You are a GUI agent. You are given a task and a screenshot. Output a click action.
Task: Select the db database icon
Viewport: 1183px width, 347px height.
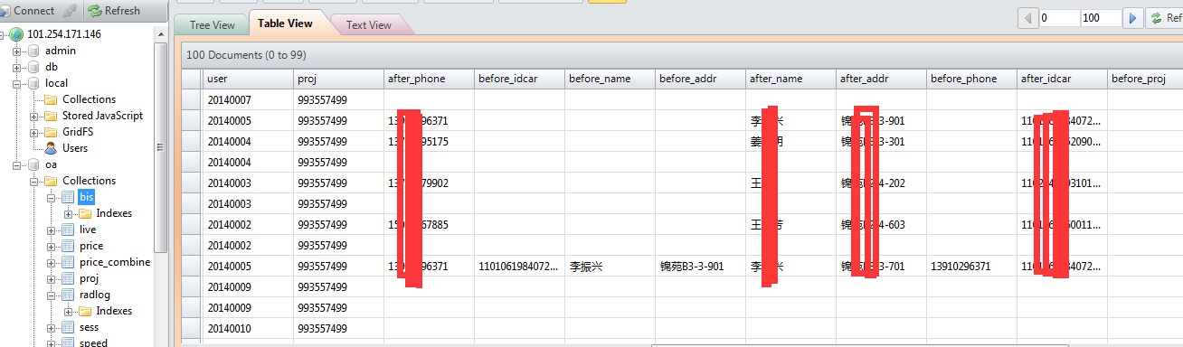(33, 67)
